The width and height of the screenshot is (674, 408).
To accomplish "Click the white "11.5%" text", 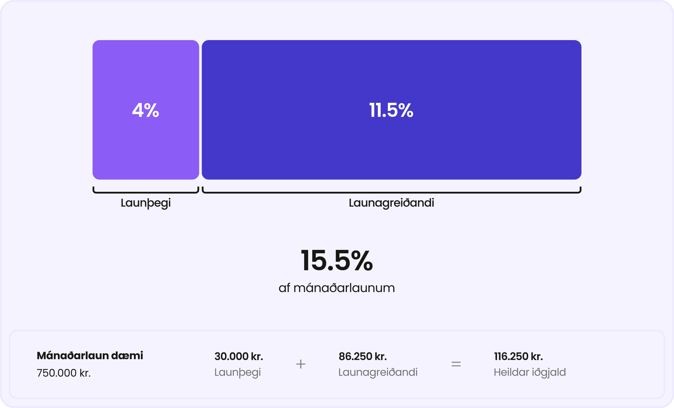I will pos(391,110).
